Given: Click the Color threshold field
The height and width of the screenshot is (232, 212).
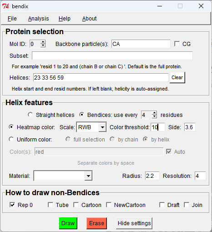Looking at the screenshot, I should pos(158,127).
